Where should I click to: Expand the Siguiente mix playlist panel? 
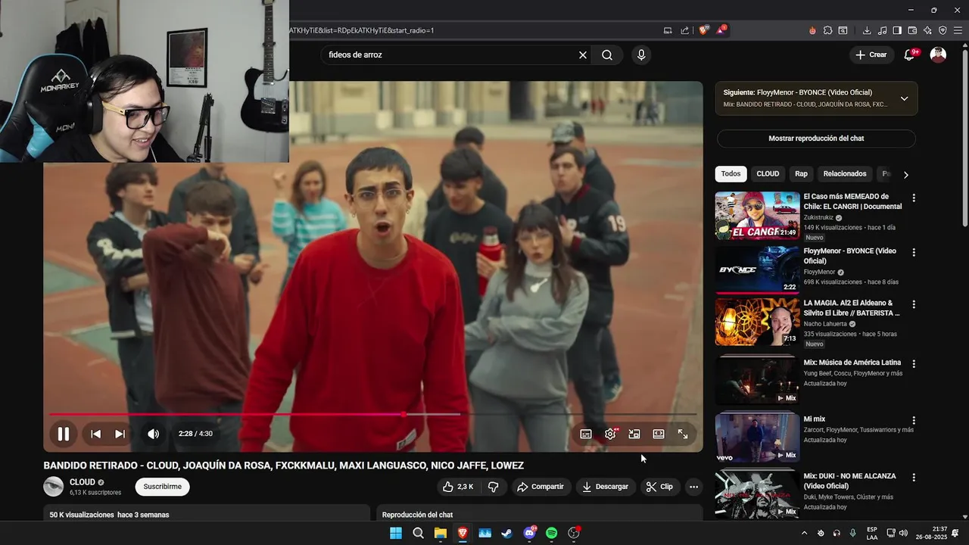[904, 98]
